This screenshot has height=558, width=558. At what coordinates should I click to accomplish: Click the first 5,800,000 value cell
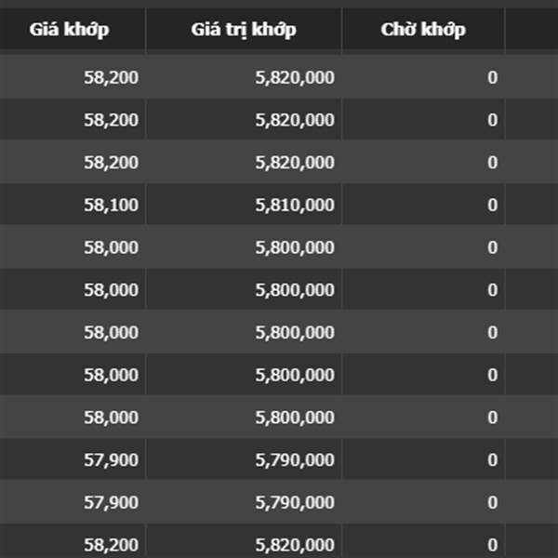[x=244, y=247]
